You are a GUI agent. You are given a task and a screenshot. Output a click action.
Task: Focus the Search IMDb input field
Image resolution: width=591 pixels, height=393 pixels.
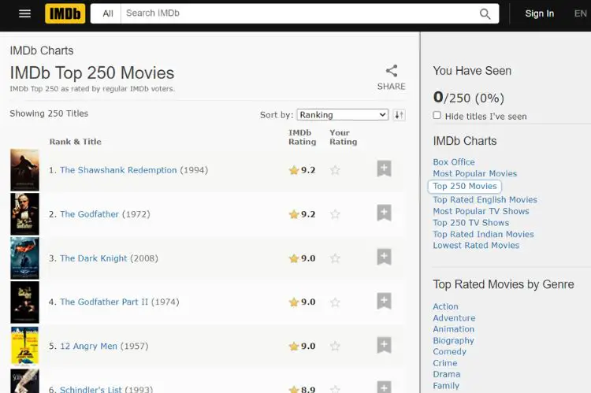pos(298,13)
